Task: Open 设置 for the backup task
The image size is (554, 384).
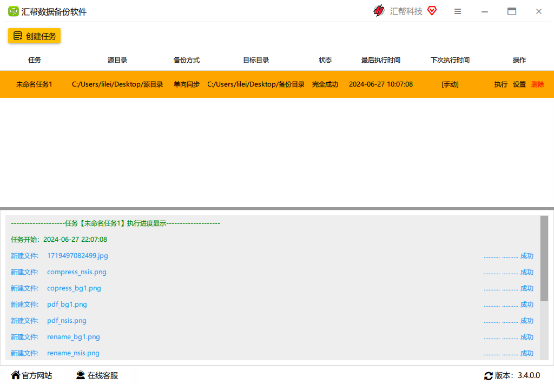Action: pos(519,84)
